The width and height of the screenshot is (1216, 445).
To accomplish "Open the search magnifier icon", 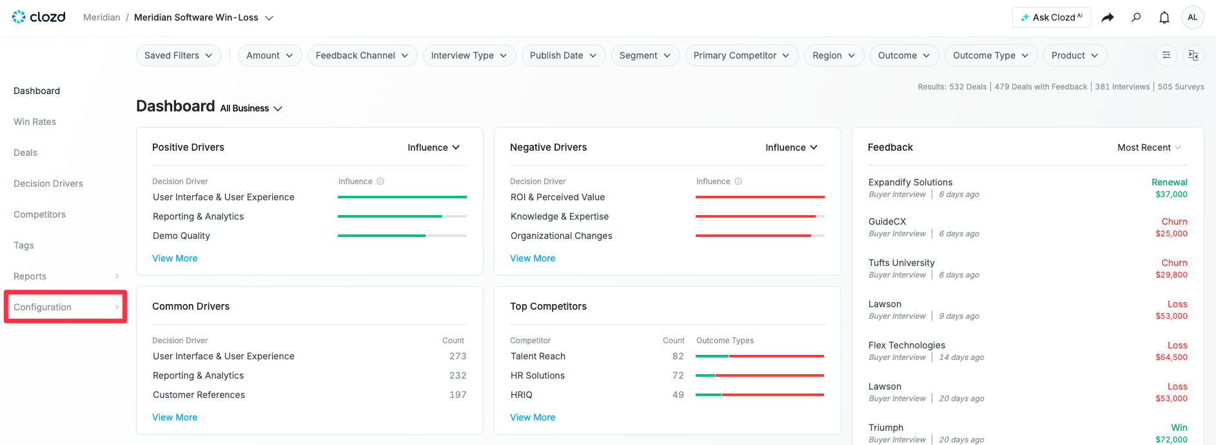I will pos(1136,17).
